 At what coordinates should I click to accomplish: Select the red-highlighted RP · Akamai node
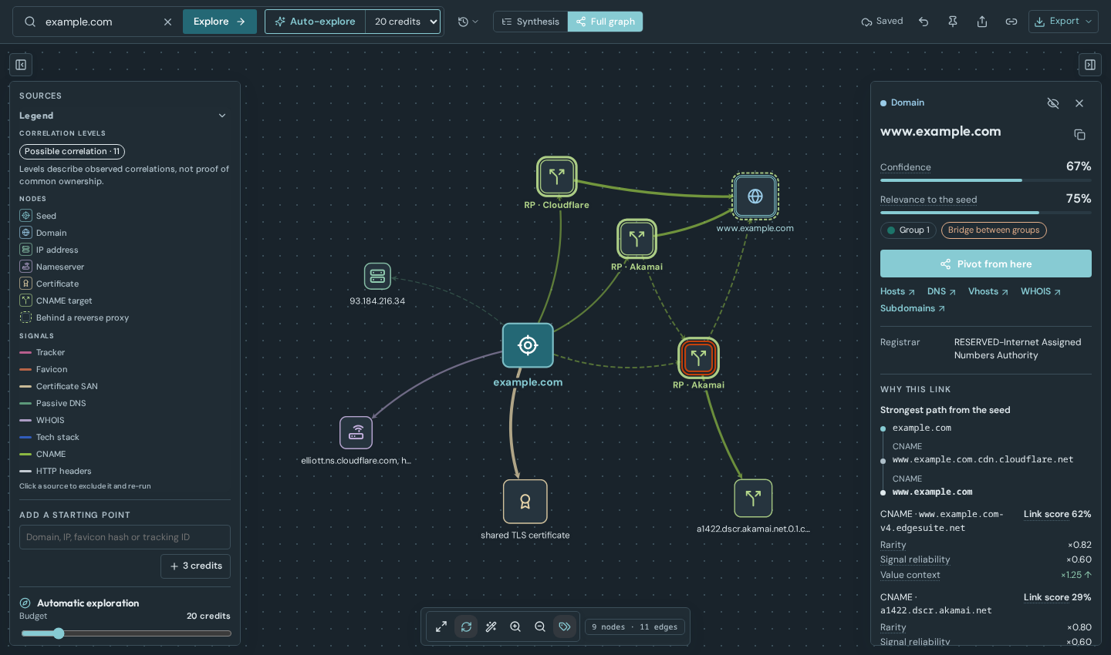698,358
